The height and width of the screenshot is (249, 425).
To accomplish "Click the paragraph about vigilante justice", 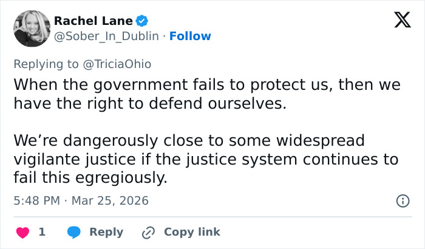I will (x=206, y=160).
